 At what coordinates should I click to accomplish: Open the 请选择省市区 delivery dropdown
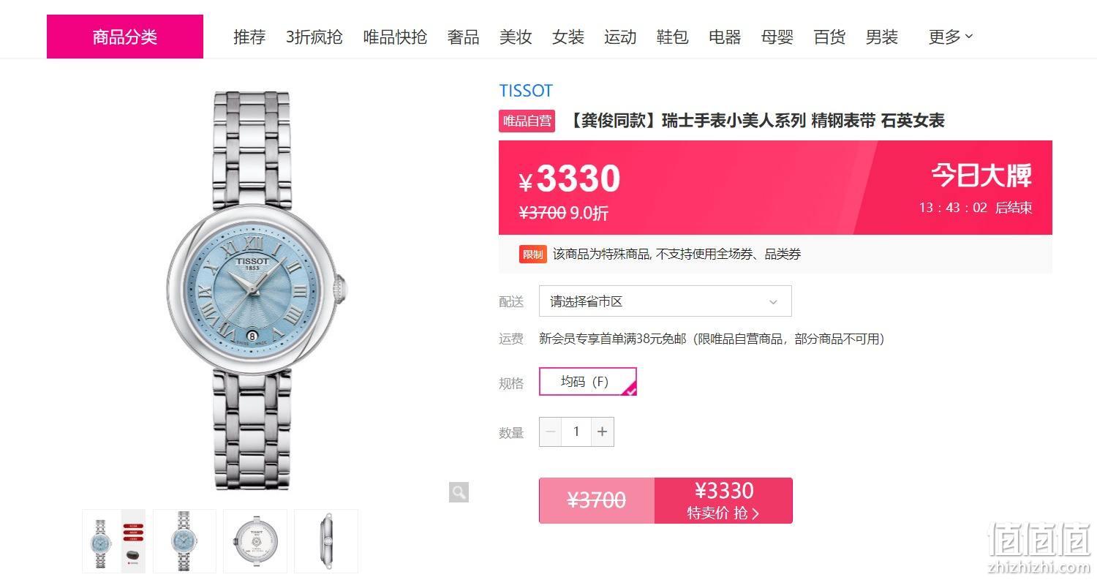click(665, 301)
